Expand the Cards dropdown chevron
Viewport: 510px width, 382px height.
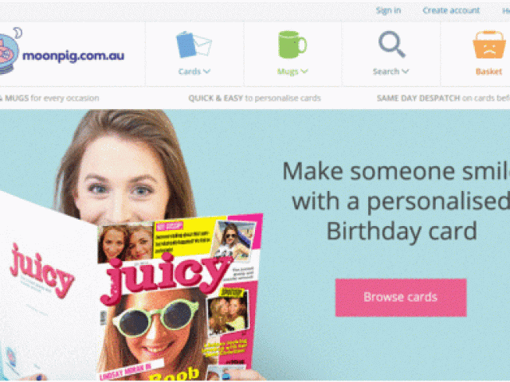tap(207, 71)
